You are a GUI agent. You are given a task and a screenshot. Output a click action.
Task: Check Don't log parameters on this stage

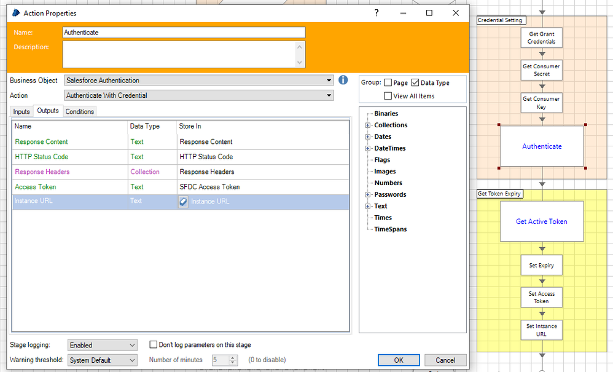pos(154,345)
